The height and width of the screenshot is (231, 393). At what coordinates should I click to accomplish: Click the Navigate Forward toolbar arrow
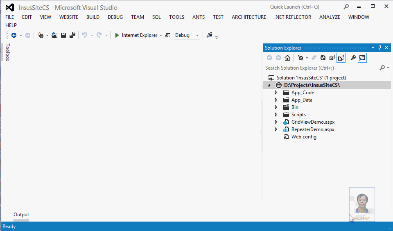[28, 35]
